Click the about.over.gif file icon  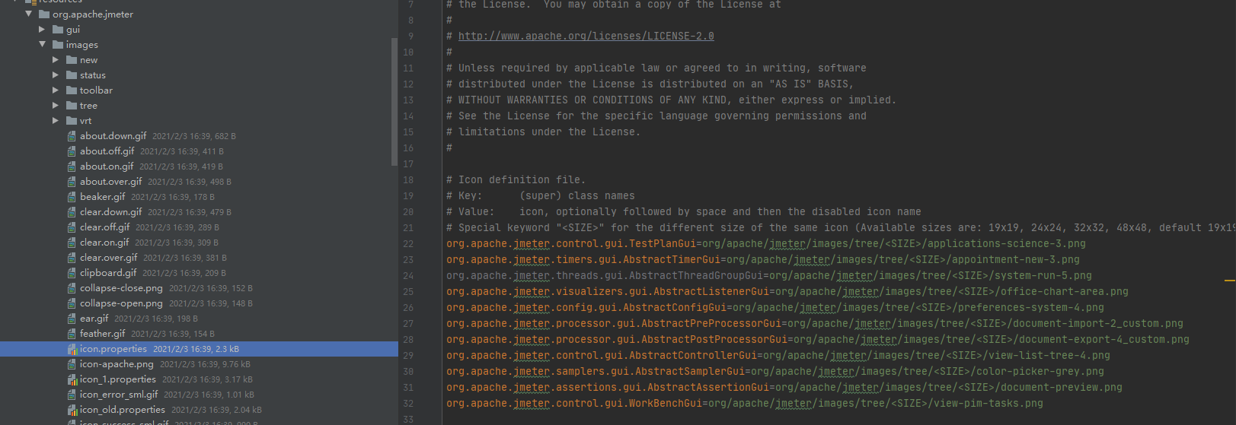point(72,182)
